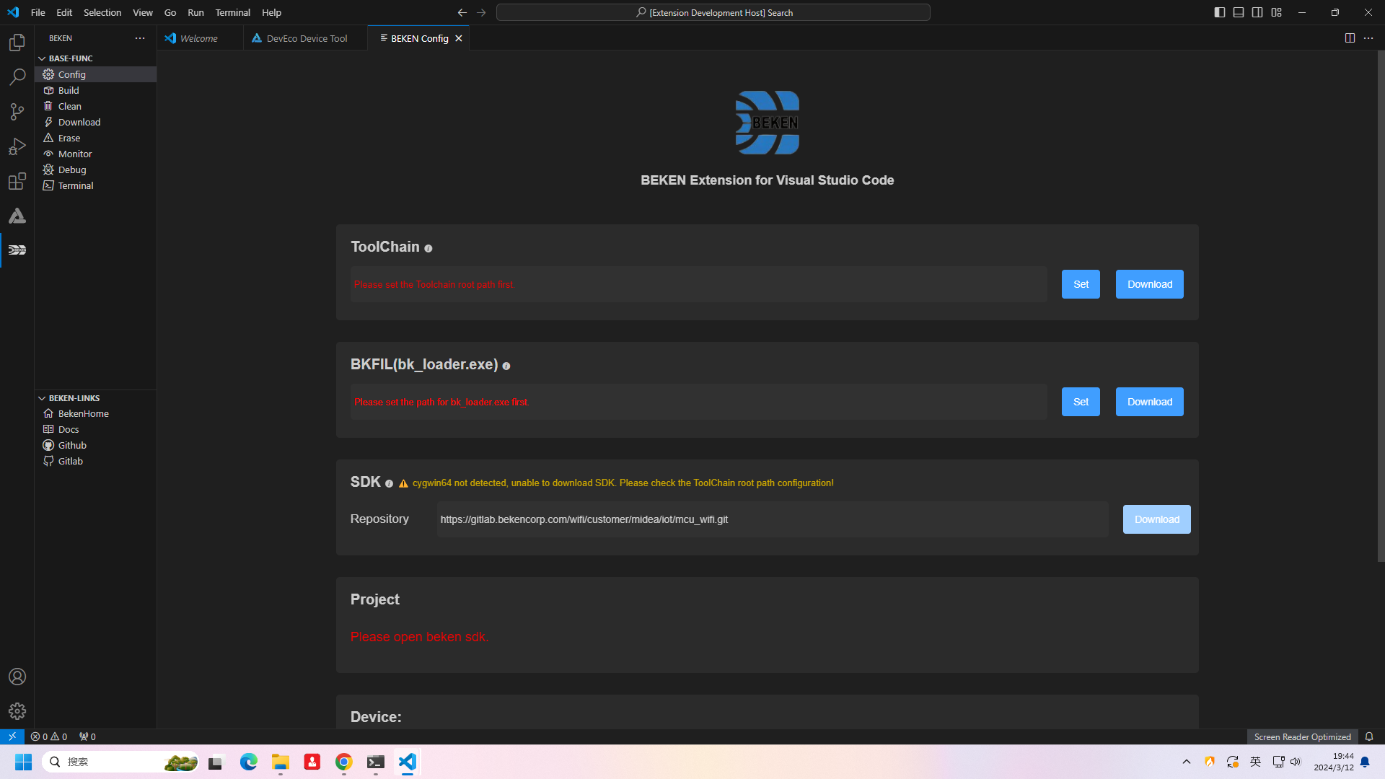The image size is (1385, 779).
Task: Open the Manage gear icon
Action: click(17, 711)
